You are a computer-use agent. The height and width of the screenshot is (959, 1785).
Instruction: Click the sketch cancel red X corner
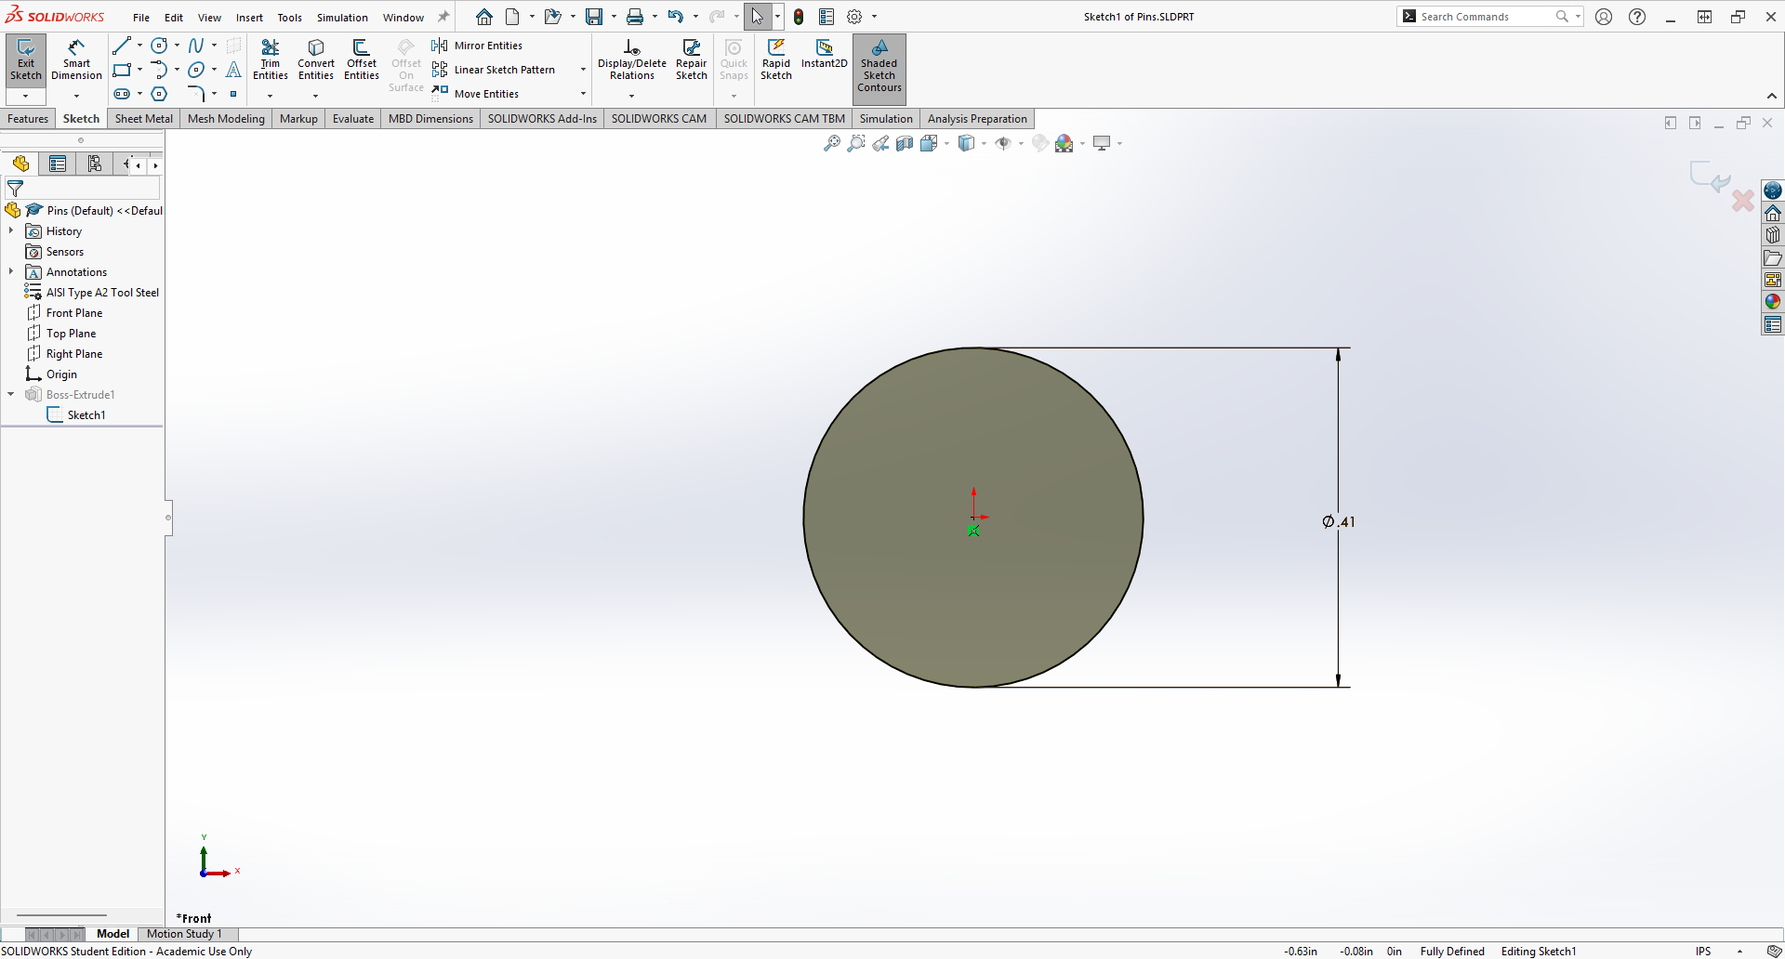(x=1743, y=200)
